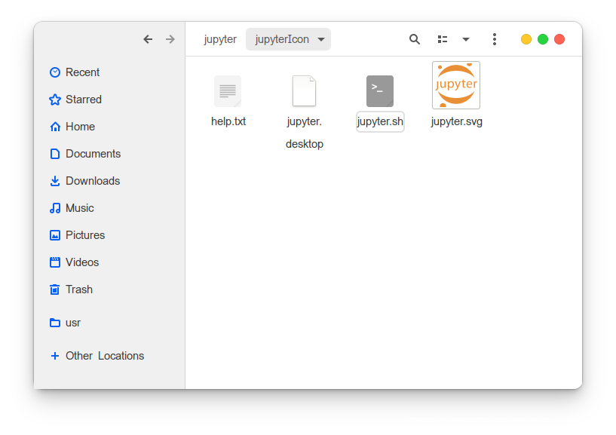
Task: Select the jupyter.svg thumbnail
Action: [x=456, y=85]
